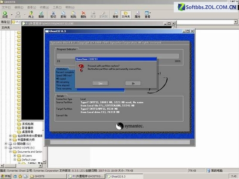Image resolution: width=239 pixels, height=179 pixels.
Task: Expand the CD drive (G:) tree node
Action: point(6,144)
